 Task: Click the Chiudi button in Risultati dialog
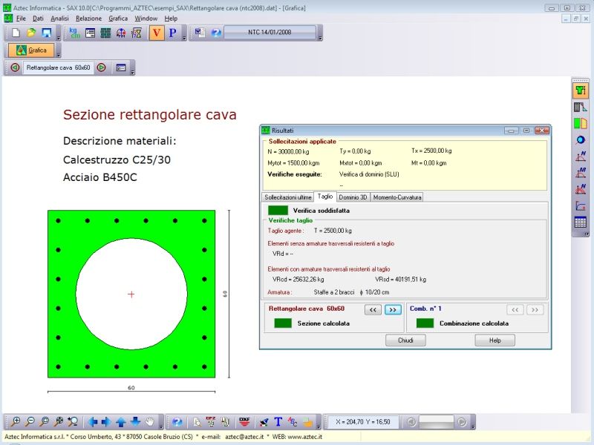tap(405, 340)
